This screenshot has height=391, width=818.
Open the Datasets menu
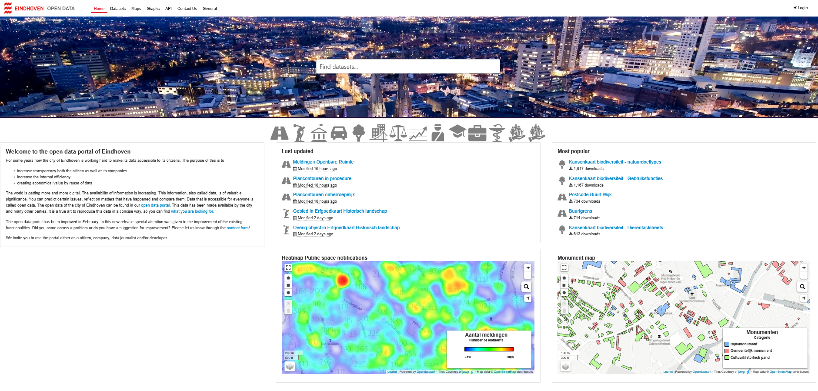tap(118, 9)
